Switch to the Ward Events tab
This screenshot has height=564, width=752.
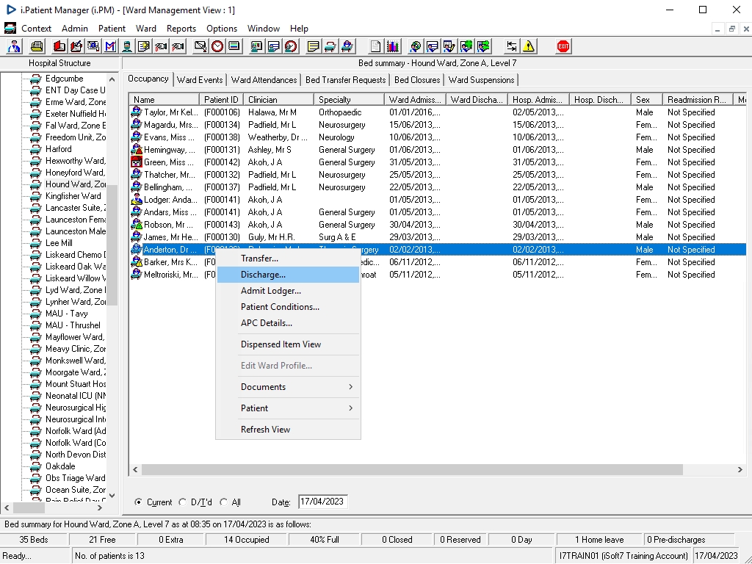(x=200, y=80)
